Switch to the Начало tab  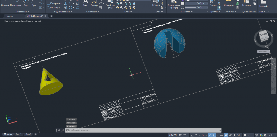(9, 16)
